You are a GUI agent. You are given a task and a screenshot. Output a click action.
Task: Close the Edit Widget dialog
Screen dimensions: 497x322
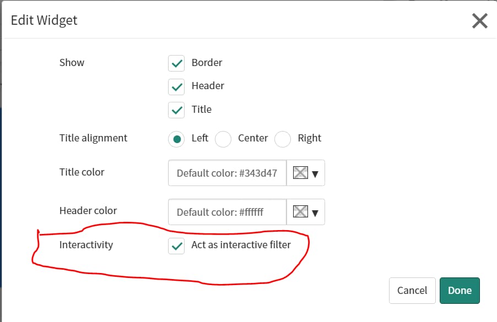479,21
